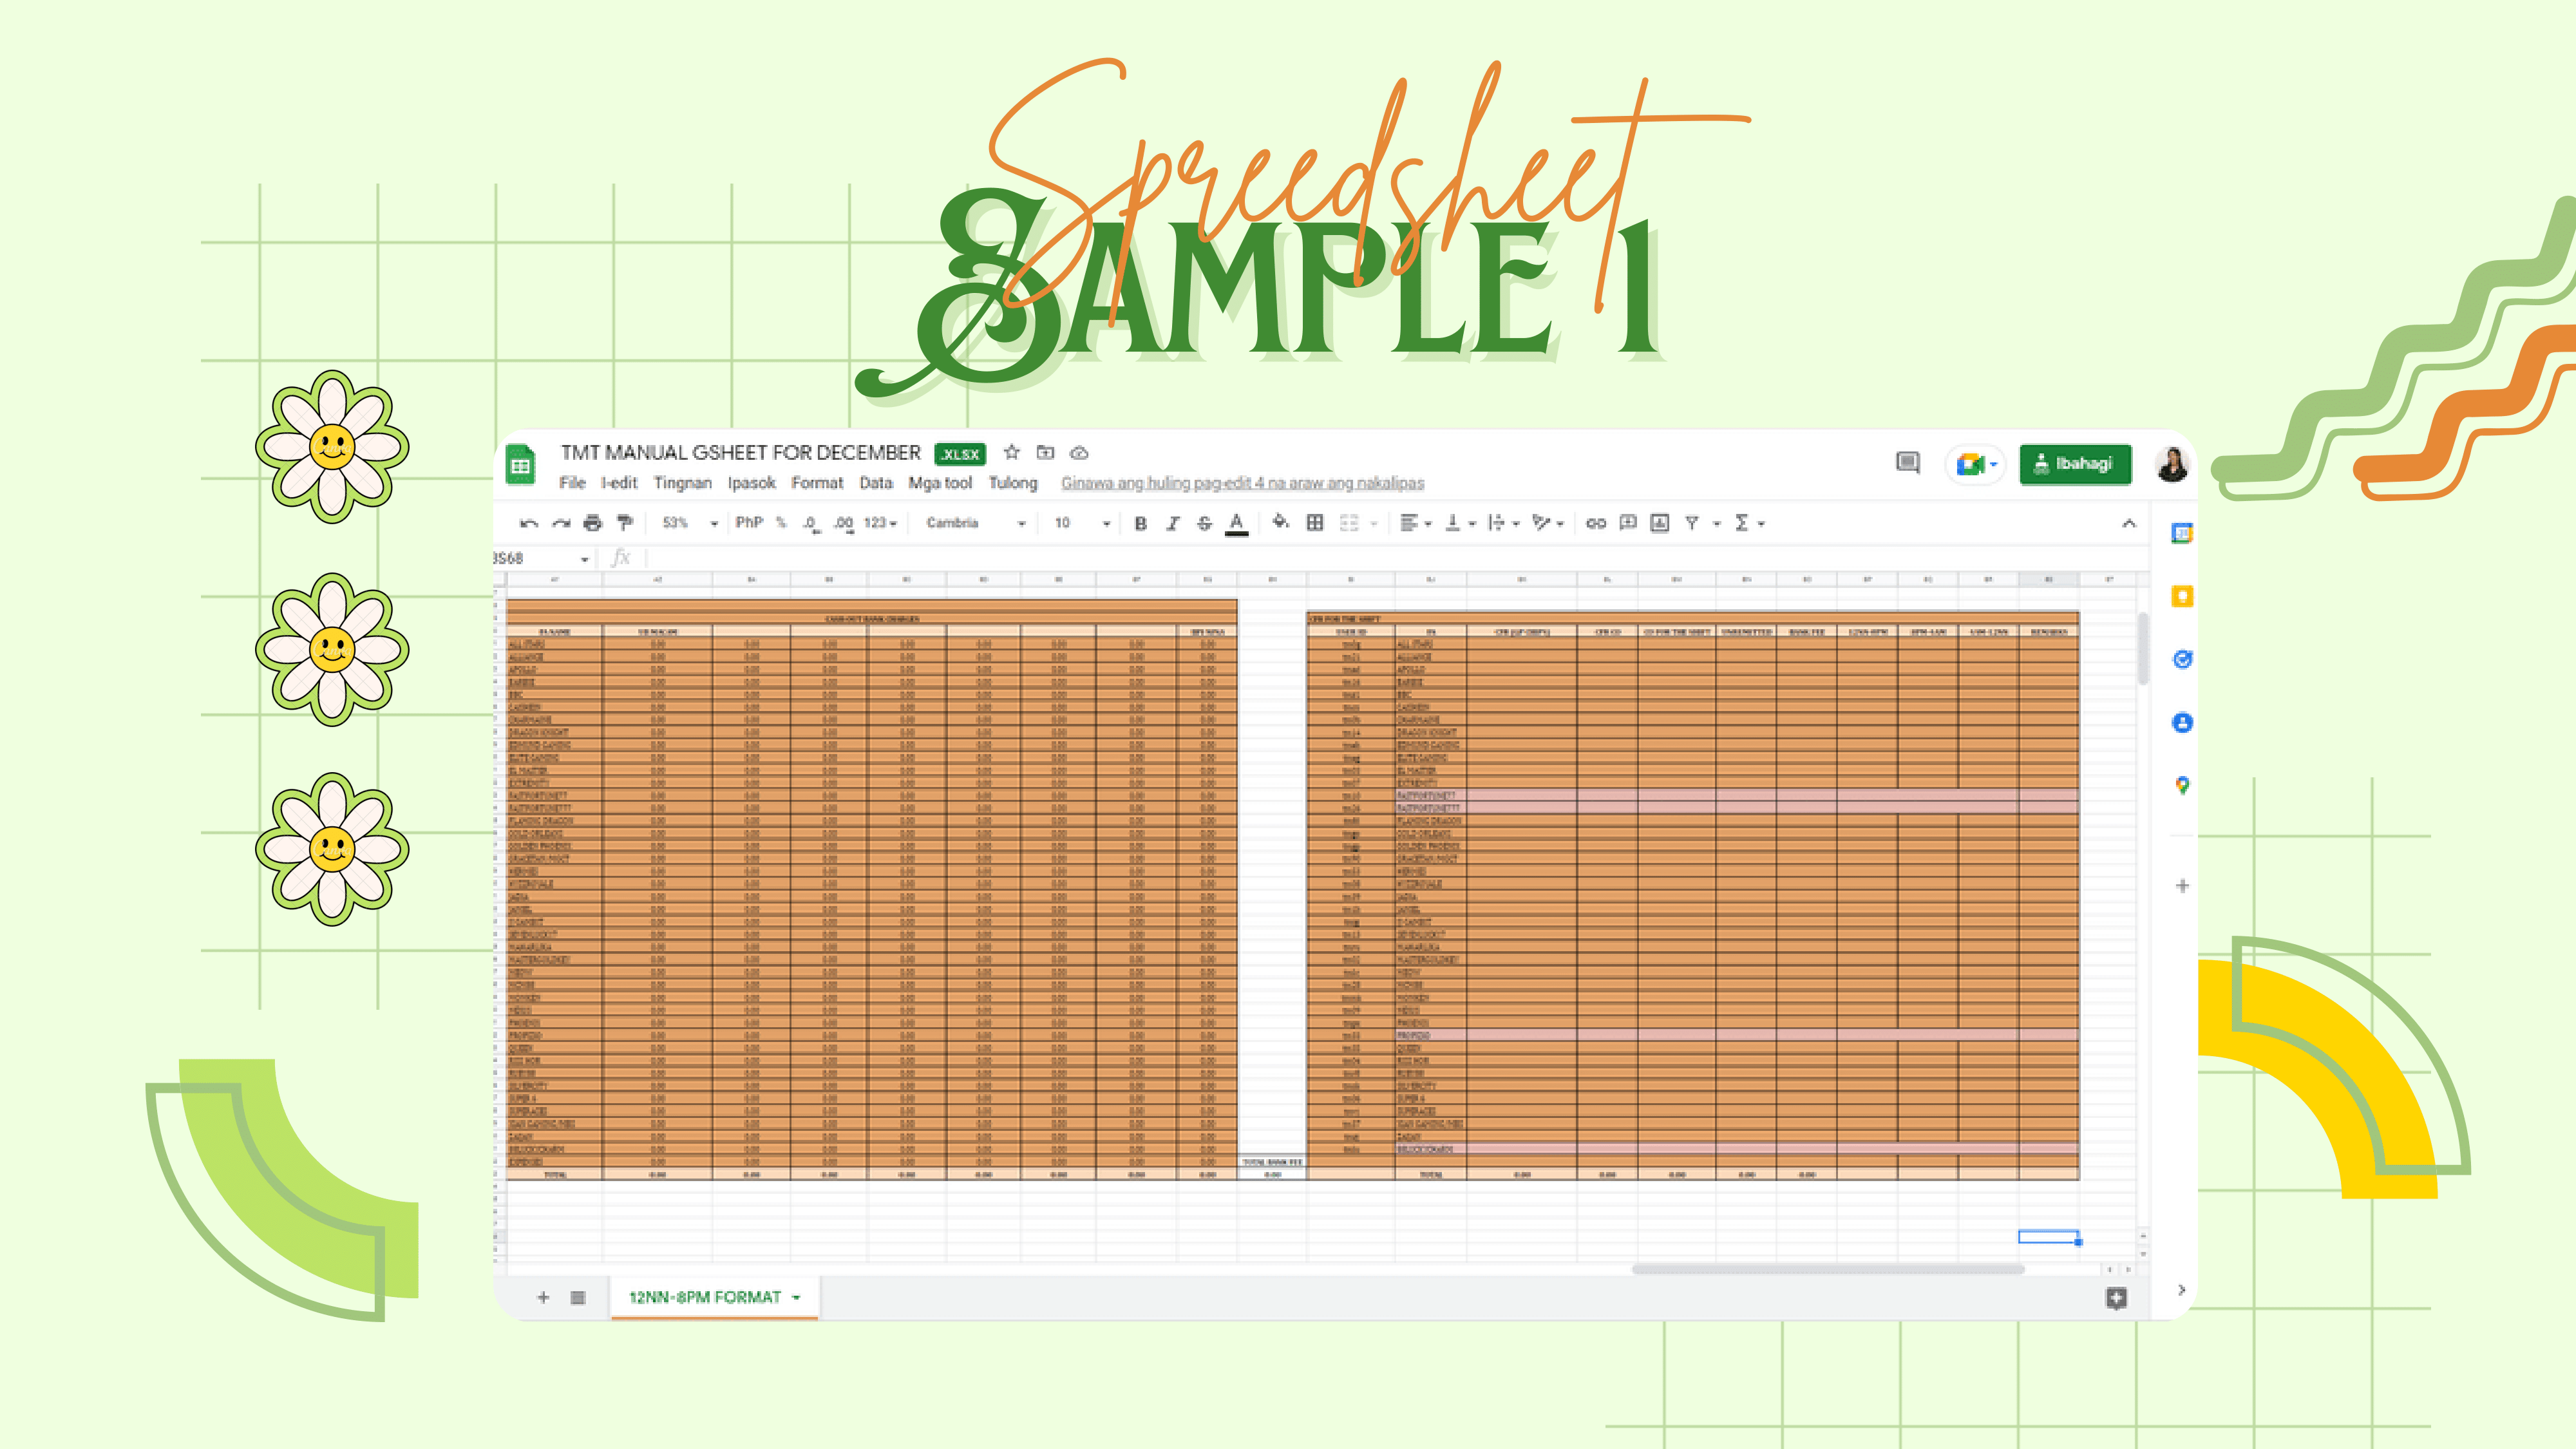Open the Borders tool
The width and height of the screenshot is (2576, 1449).
click(1315, 523)
